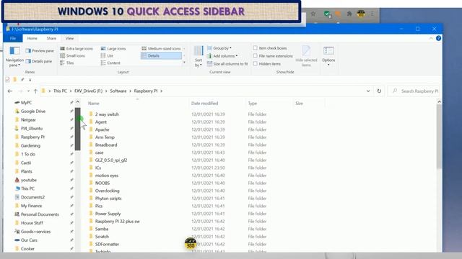Switch layout to Large icons
Screen dimensions: 462x259
113,48
